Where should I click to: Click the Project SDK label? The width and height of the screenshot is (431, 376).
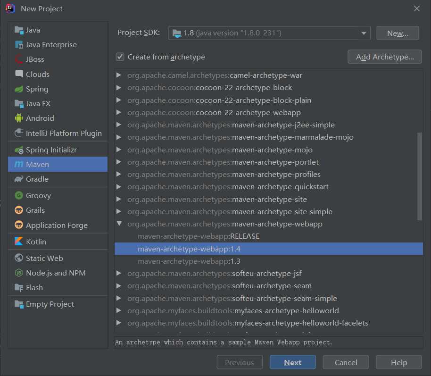(139, 33)
